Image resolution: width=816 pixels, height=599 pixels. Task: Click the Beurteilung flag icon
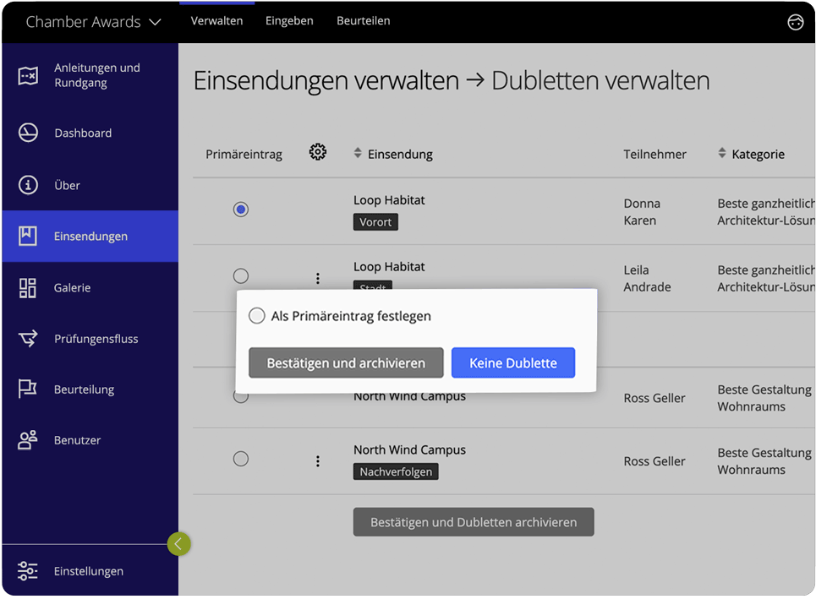(x=28, y=389)
